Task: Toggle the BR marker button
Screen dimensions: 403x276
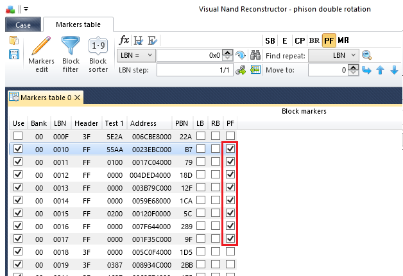Action: coord(314,40)
